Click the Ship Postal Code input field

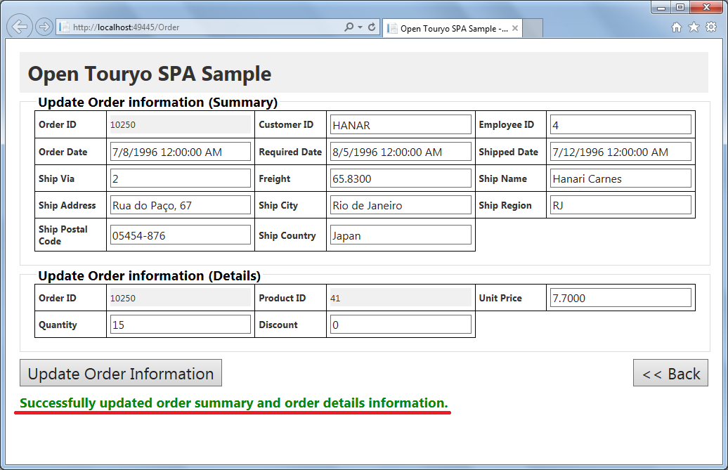click(181, 235)
